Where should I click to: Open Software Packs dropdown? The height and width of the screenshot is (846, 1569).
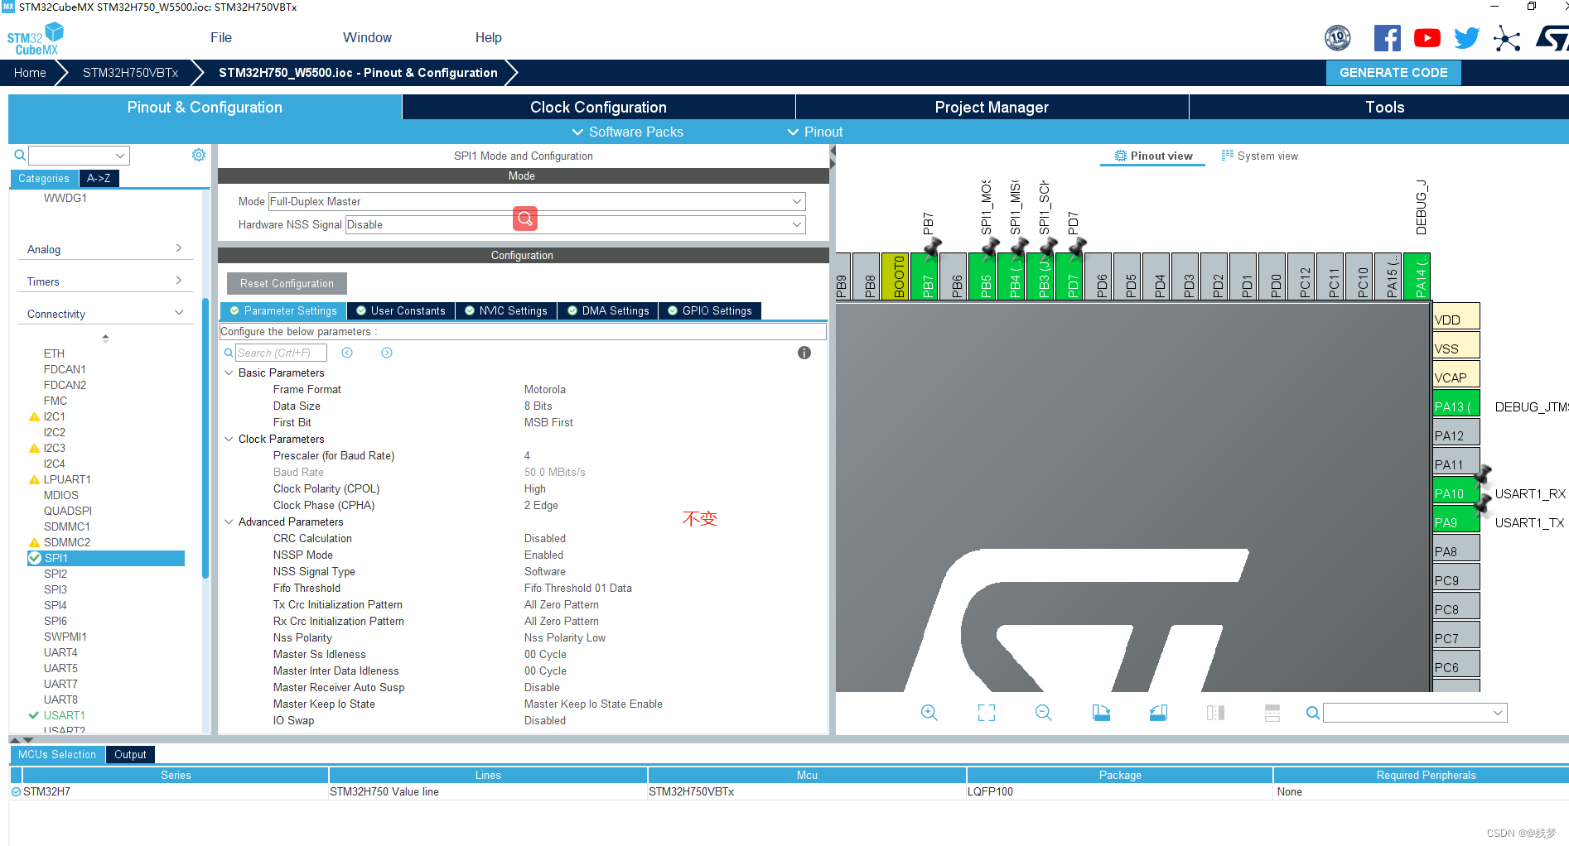pyautogui.click(x=627, y=132)
